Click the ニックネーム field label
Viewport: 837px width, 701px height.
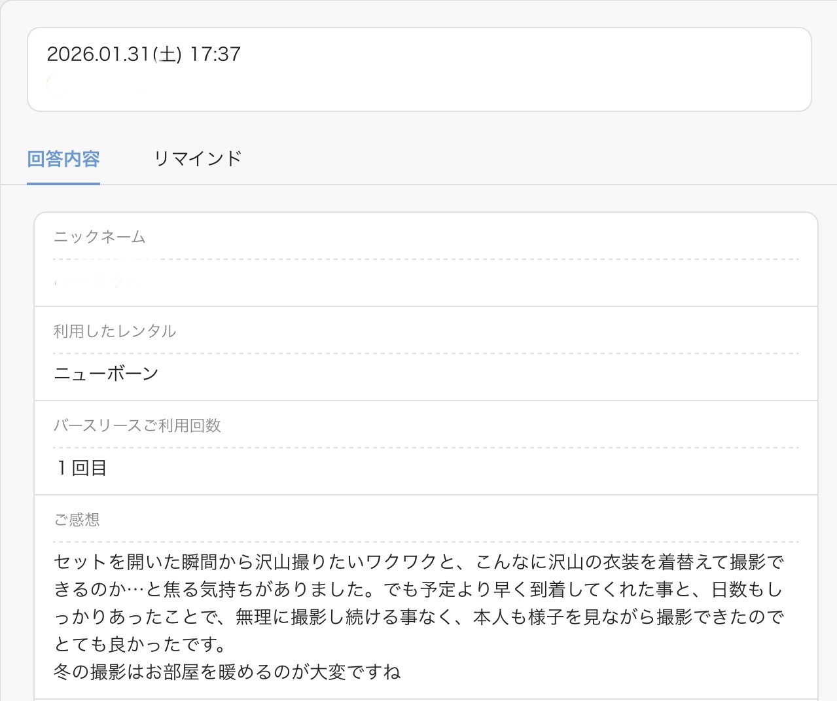tap(99, 237)
